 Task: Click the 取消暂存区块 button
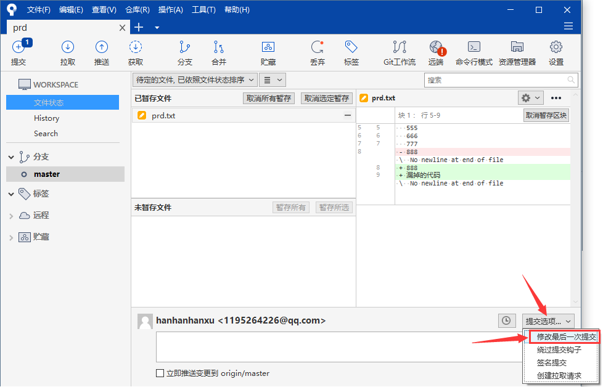pyautogui.click(x=546, y=115)
